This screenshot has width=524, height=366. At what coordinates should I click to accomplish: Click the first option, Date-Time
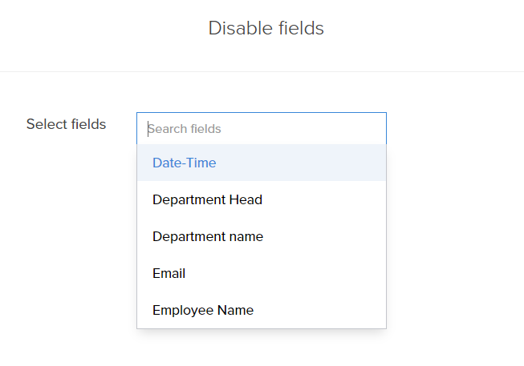(x=185, y=163)
